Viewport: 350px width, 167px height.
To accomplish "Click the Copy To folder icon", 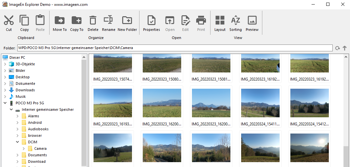I will [77, 20].
